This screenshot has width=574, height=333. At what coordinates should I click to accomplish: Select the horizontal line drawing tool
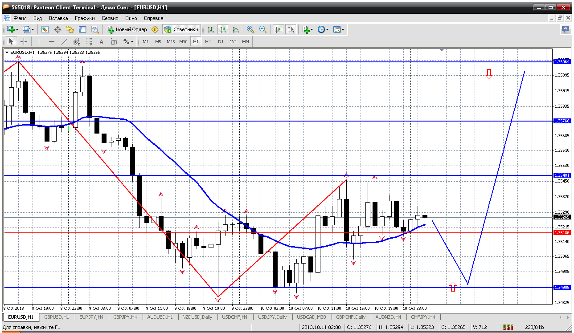[x=51, y=41]
